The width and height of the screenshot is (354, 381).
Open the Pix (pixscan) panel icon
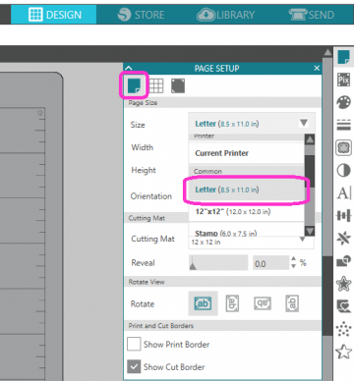click(343, 80)
